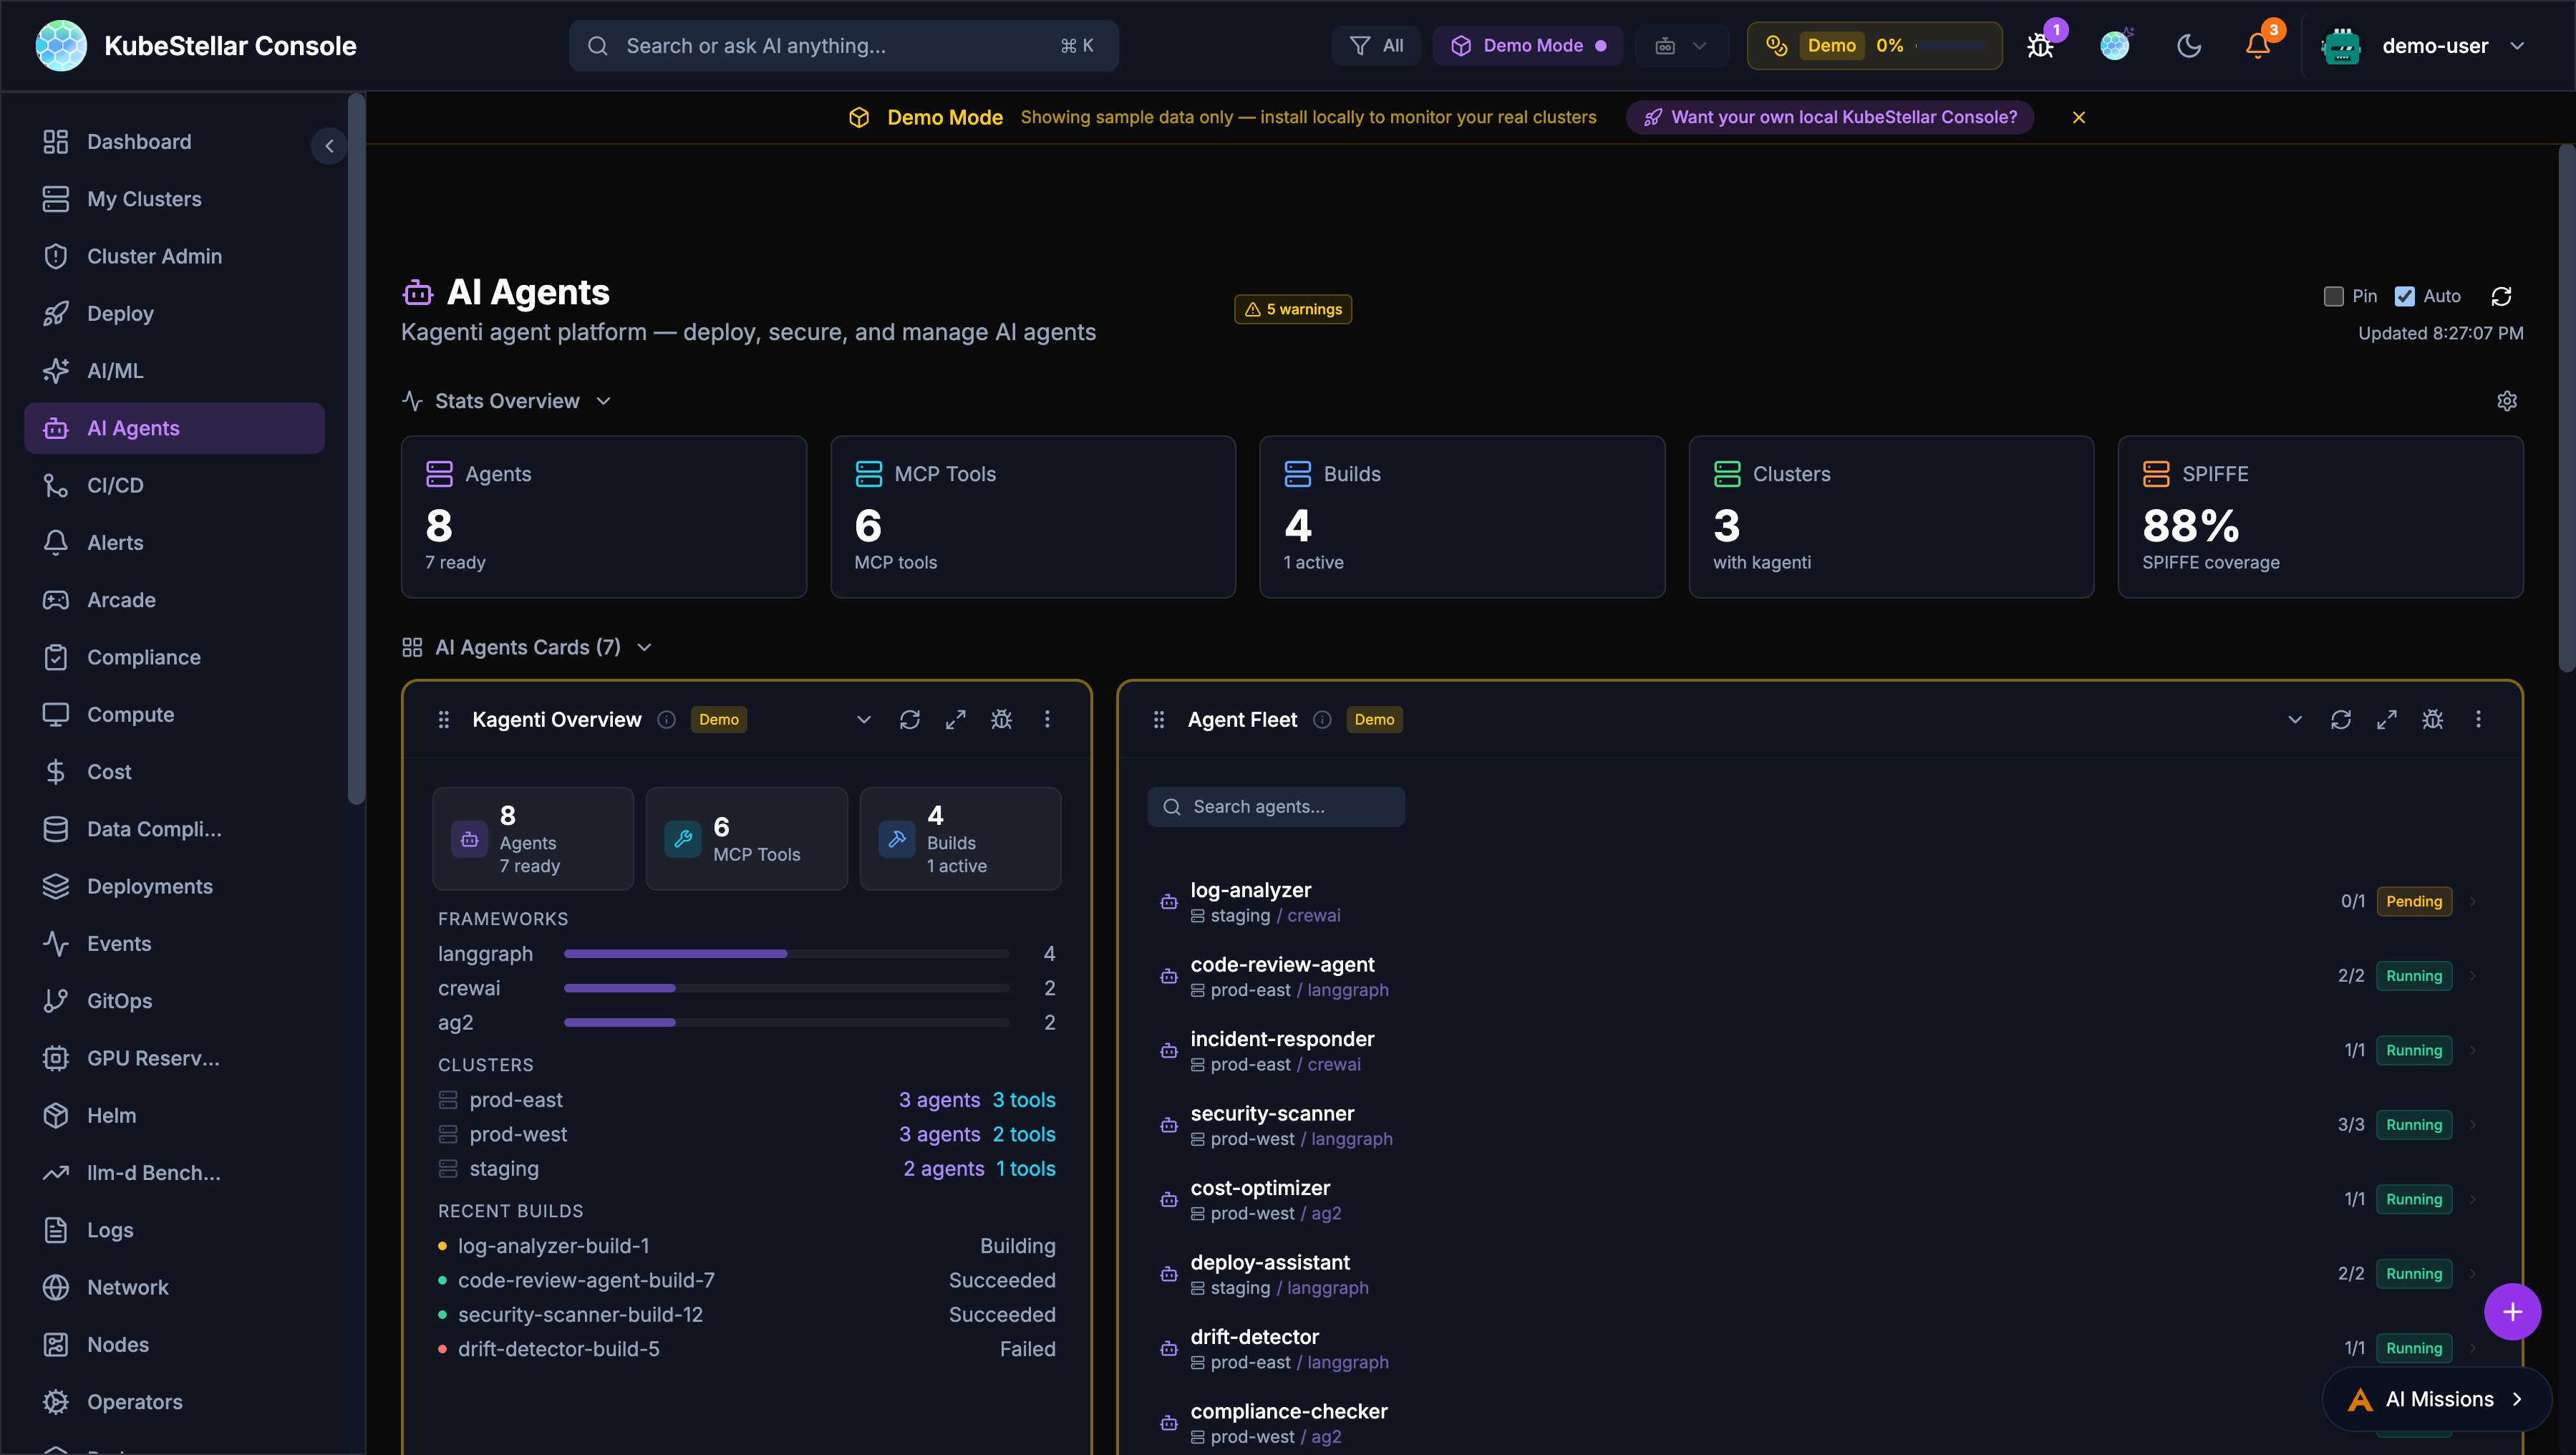Screen dimensions: 2576x1455
Task: Collapse the AI Agents Cards section
Action: (x=645, y=647)
